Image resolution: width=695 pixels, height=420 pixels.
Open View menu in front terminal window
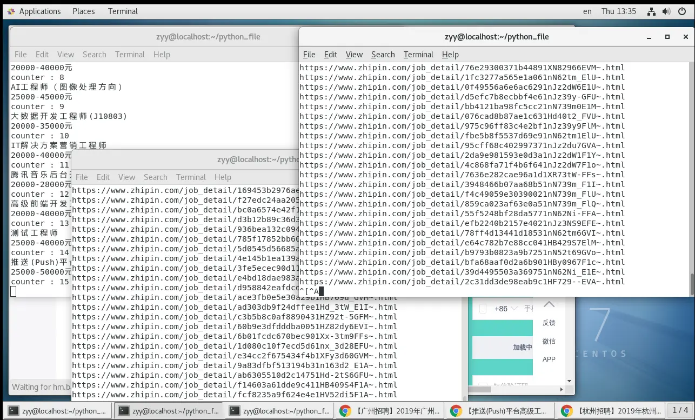click(x=354, y=55)
